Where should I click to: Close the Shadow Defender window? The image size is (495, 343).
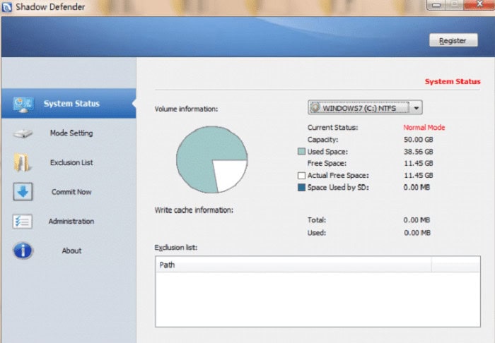[x=479, y=4]
